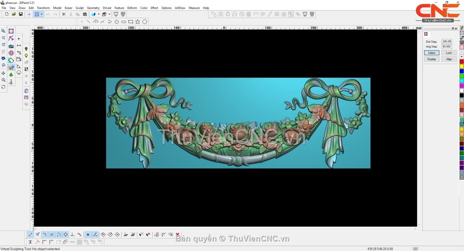Click the paste clipboard icon

(85, 14)
